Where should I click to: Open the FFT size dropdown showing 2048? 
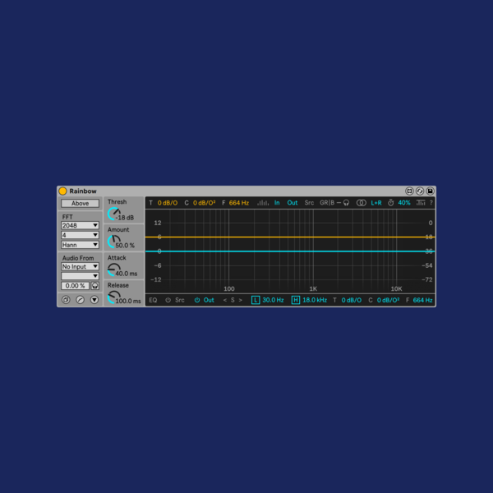coord(80,225)
